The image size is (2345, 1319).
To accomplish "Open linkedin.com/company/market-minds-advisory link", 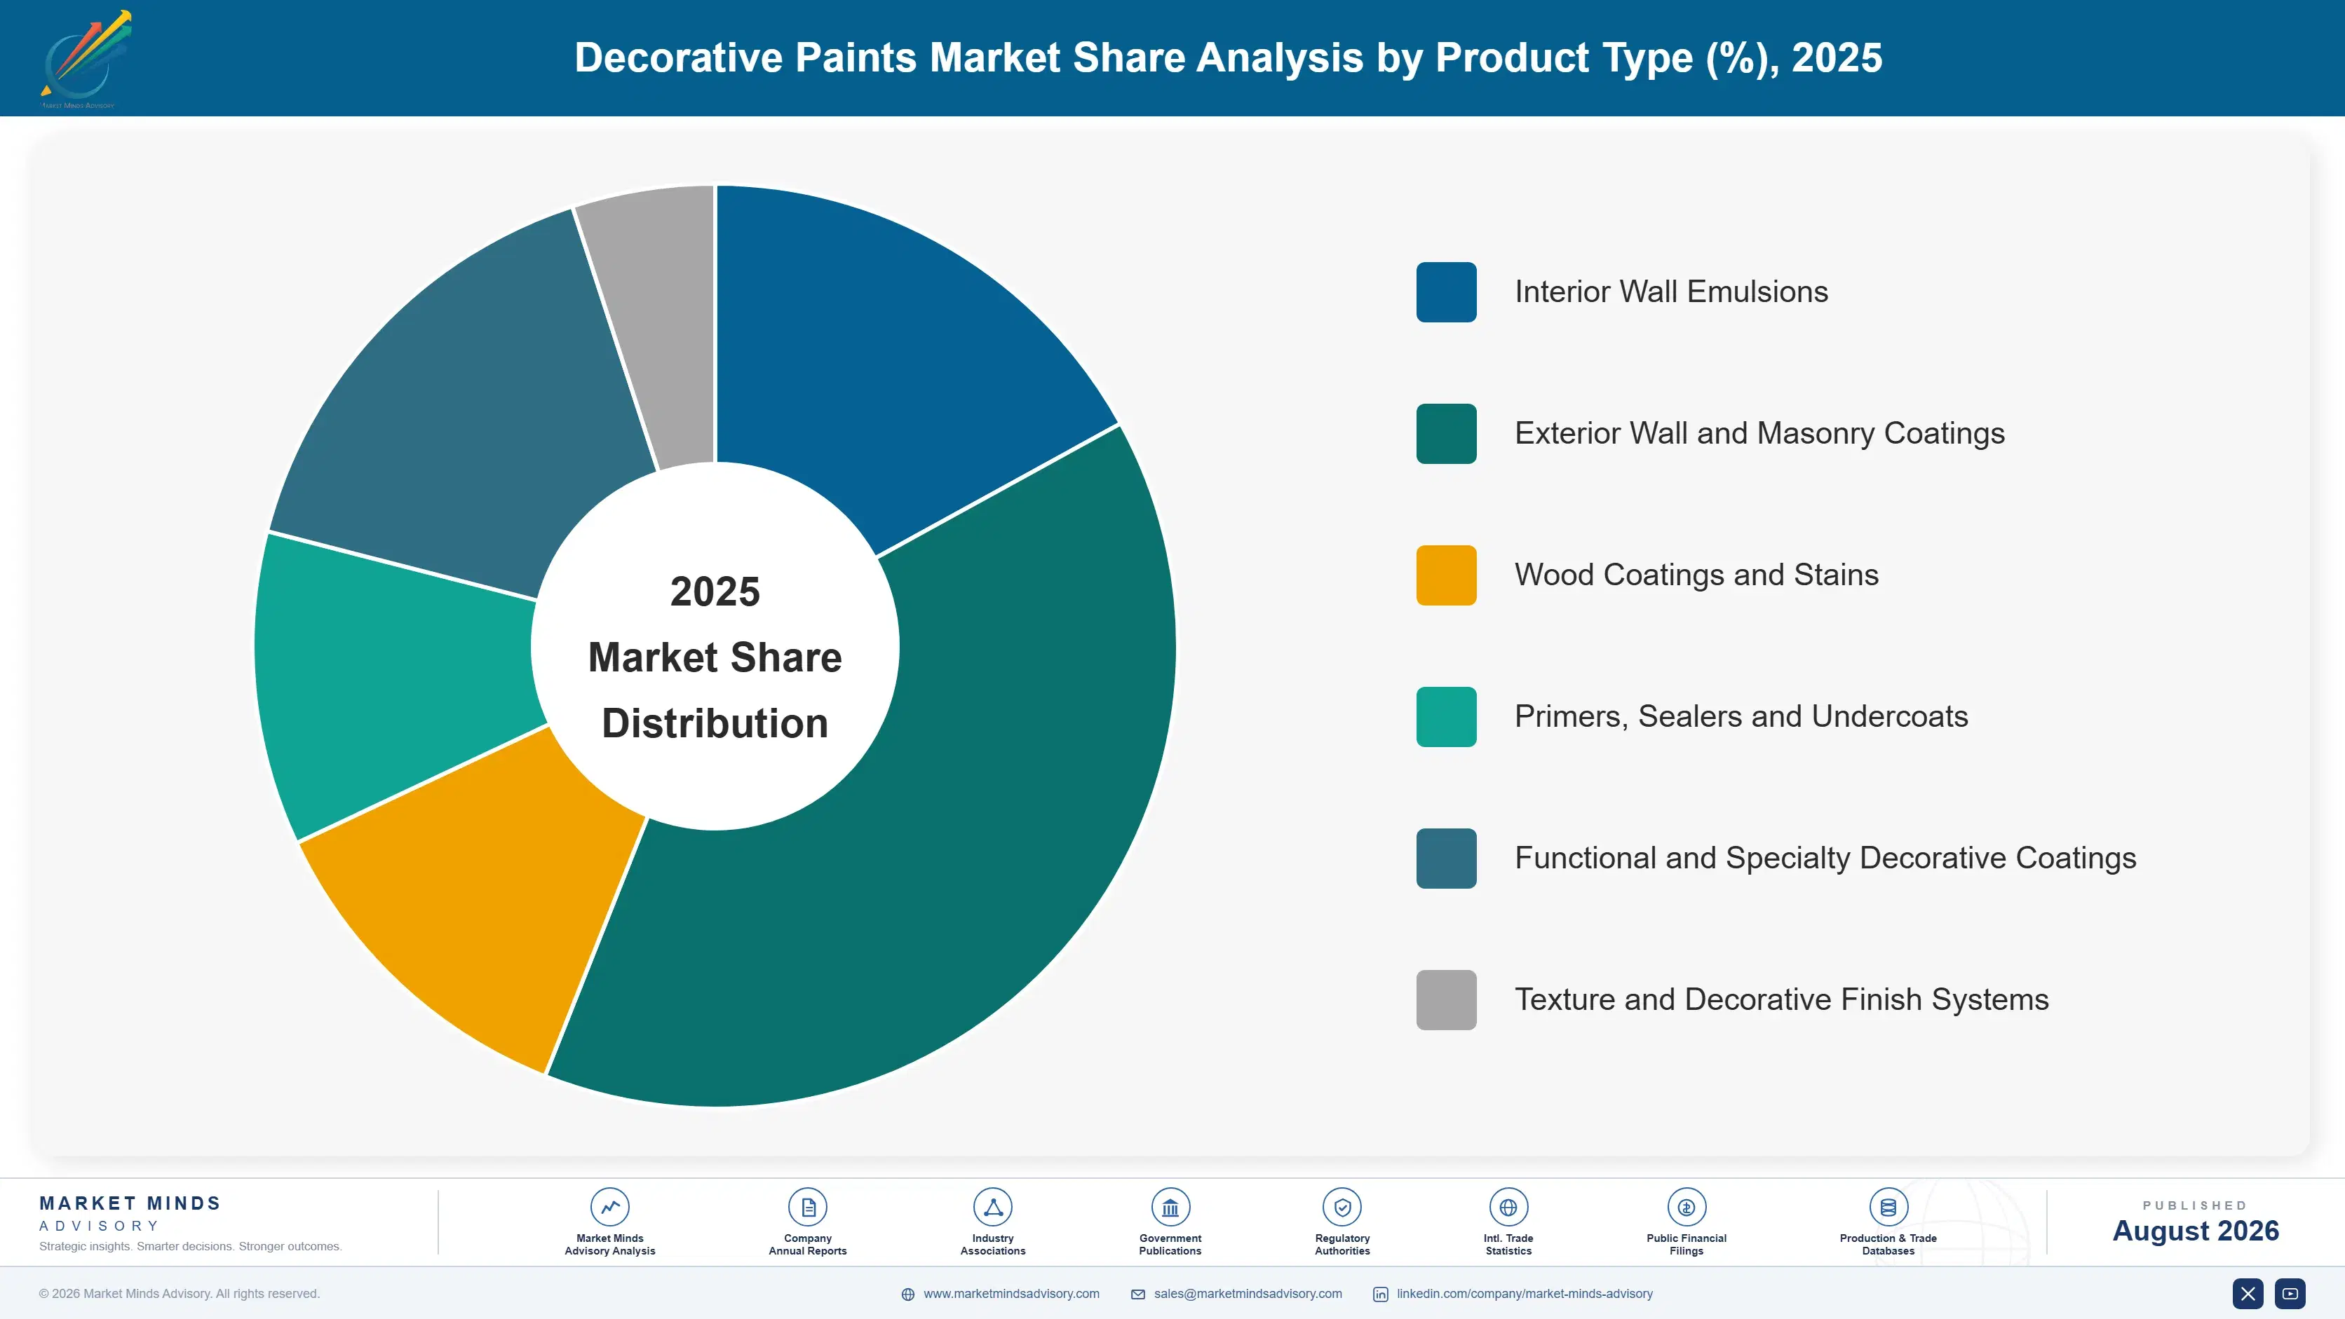I will point(1525,1294).
